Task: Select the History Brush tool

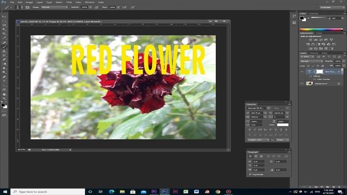Action: point(4,55)
